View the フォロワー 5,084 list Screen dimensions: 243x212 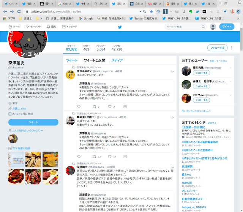click(101, 48)
